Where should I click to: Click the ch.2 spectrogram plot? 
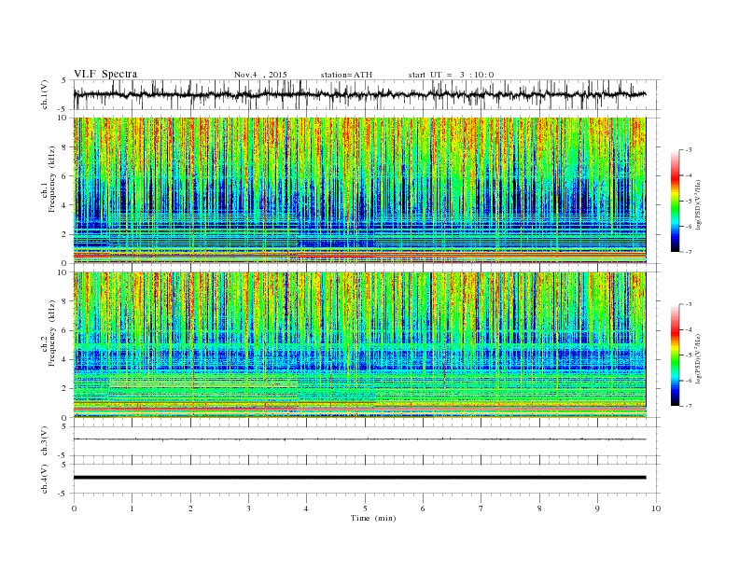tap(359, 345)
